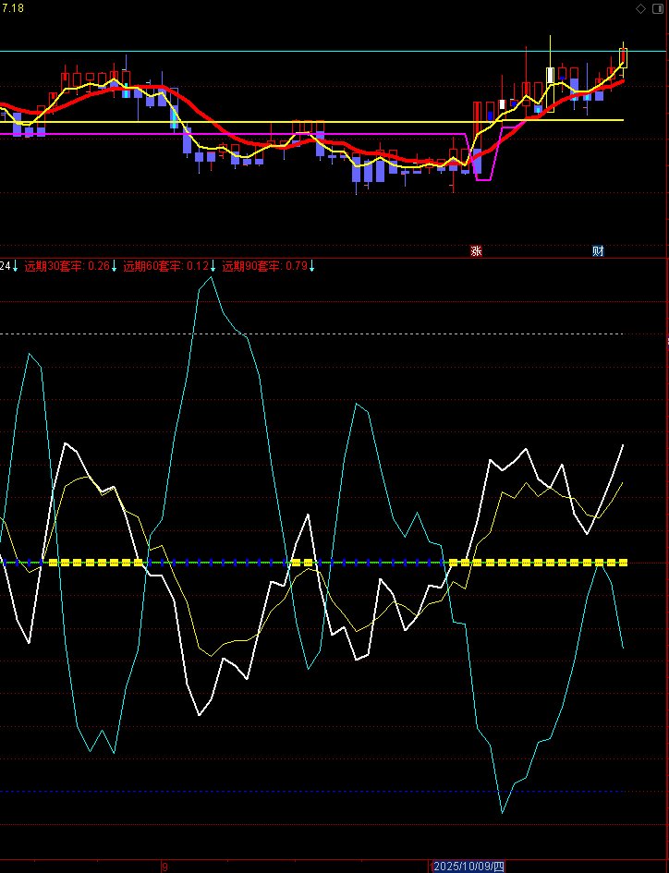Select the 远期30套牢 indicator label
Viewport: 669px width, 873px height.
55,266
